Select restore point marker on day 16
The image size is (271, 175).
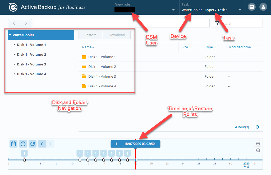click(120, 160)
